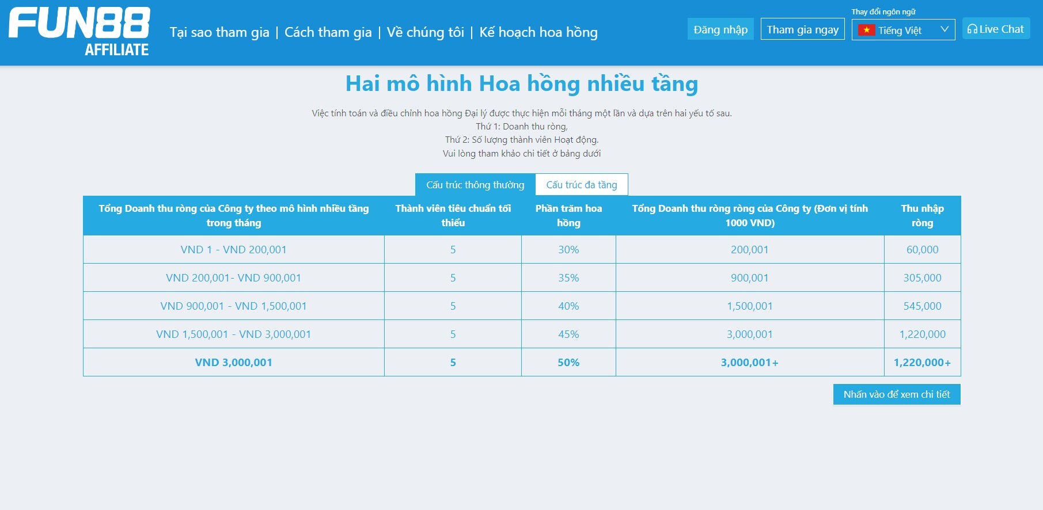Image resolution: width=1043 pixels, height=510 pixels.
Task: Click the 'Thu nhập ròng' column header
Action: pos(923,215)
